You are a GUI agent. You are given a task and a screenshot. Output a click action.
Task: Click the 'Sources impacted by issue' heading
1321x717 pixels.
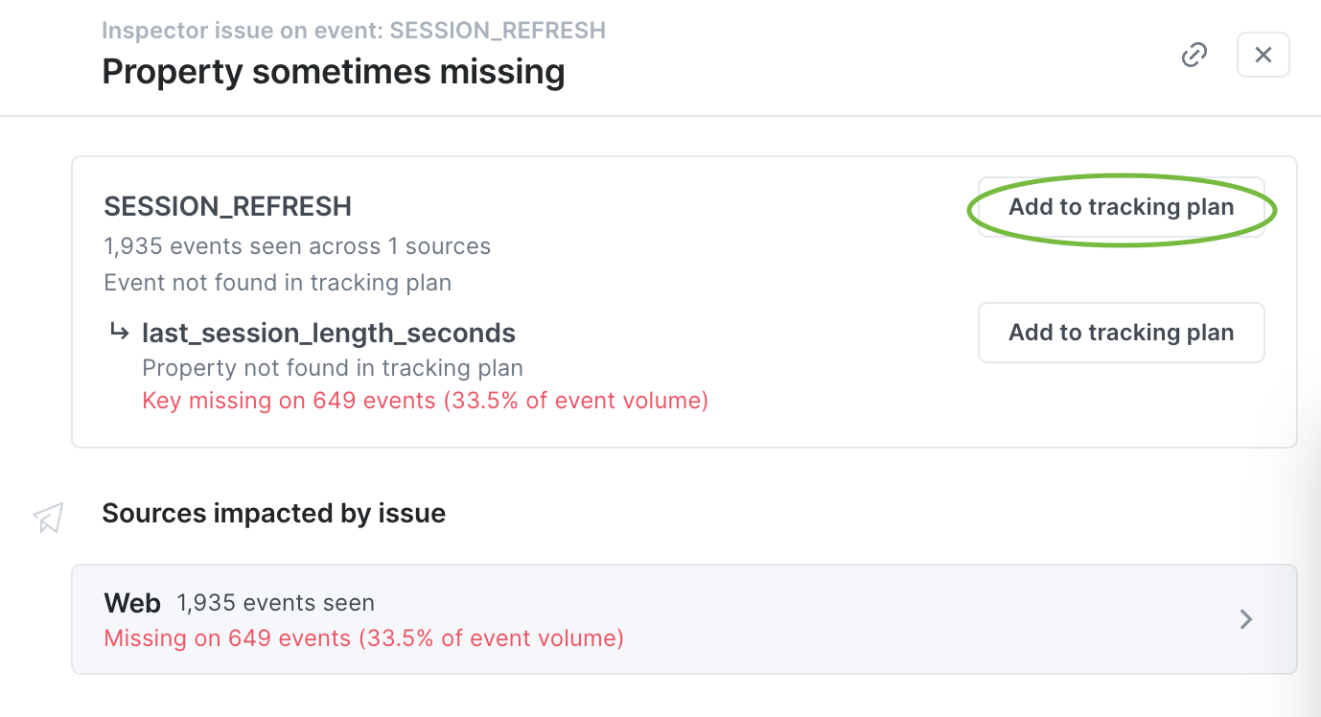(273, 513)
